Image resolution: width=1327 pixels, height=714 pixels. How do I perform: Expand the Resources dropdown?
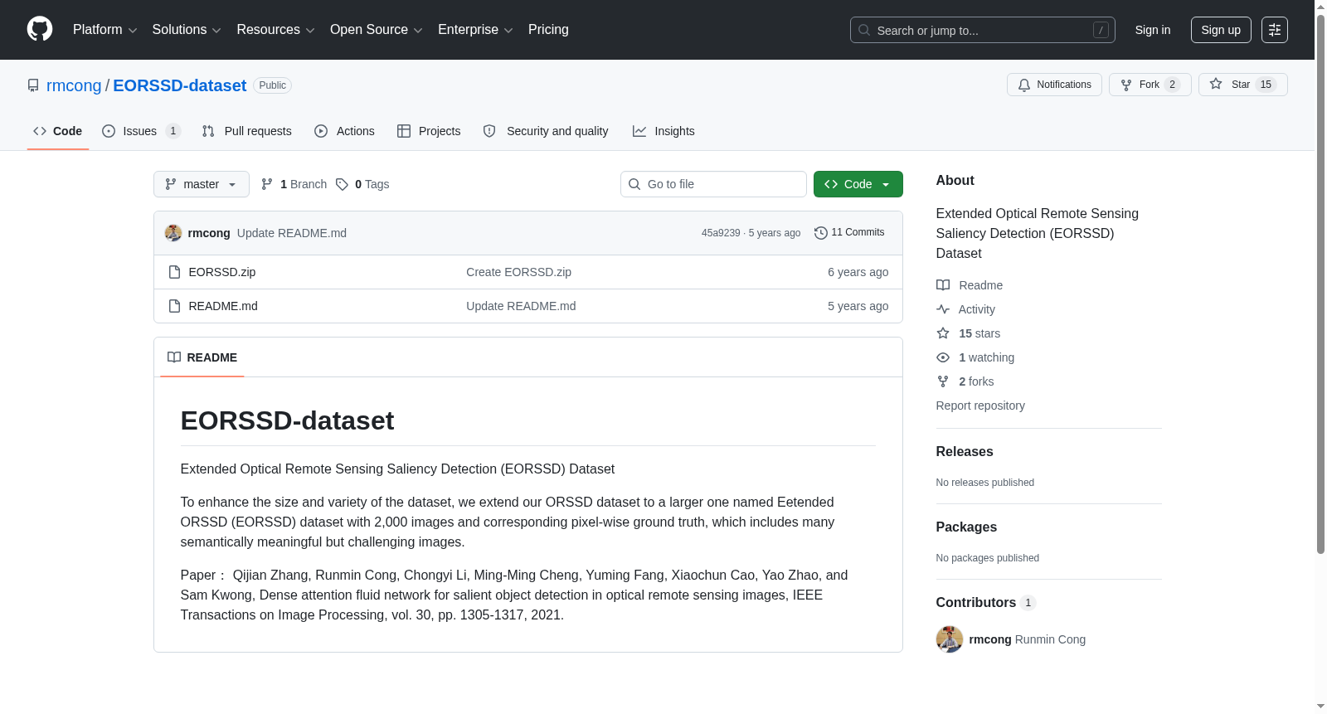(x=275, y=30)
